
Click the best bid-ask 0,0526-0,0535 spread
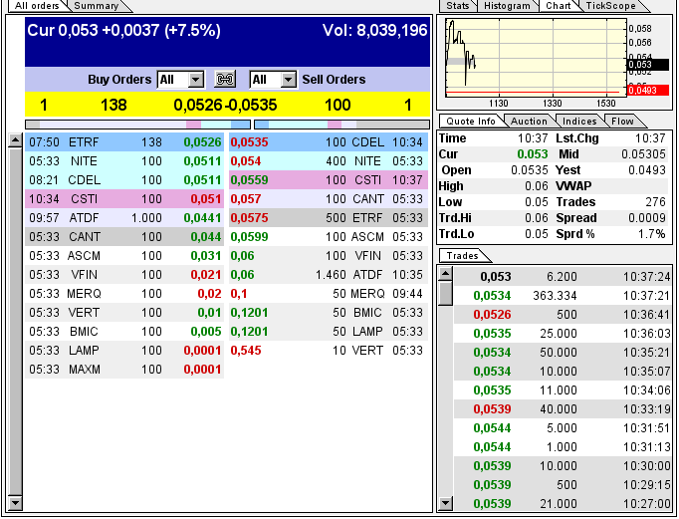[x=225, y=105]
